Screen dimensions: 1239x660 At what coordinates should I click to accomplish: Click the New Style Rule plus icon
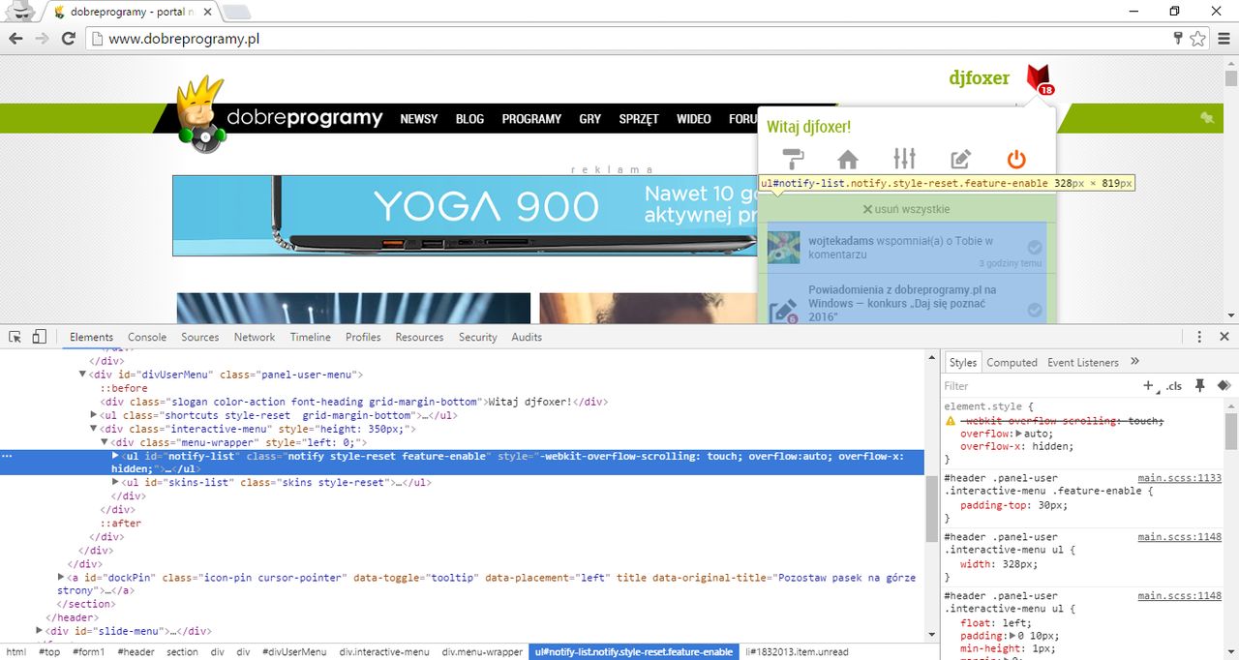[x=1150, y=385]
